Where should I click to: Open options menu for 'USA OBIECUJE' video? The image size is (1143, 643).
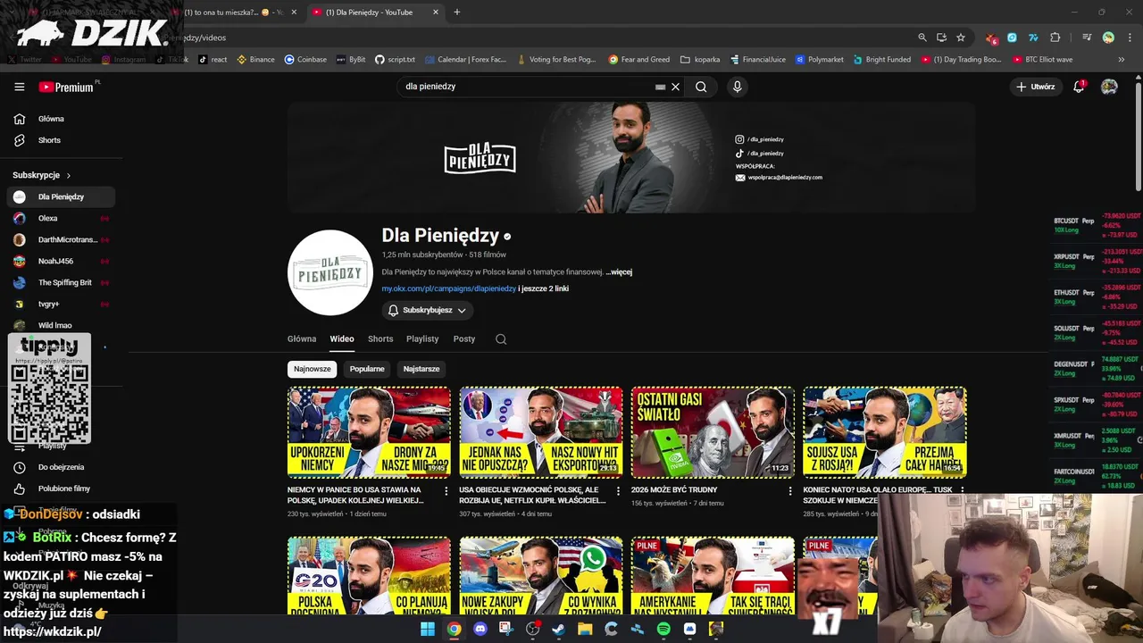click(618, 491)
